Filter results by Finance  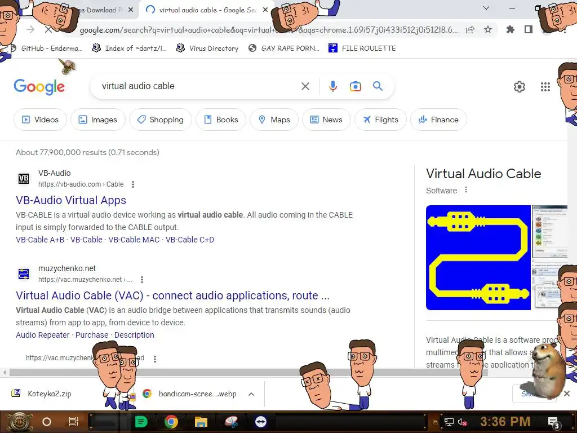pyautogui.click(x=438, y=120)
